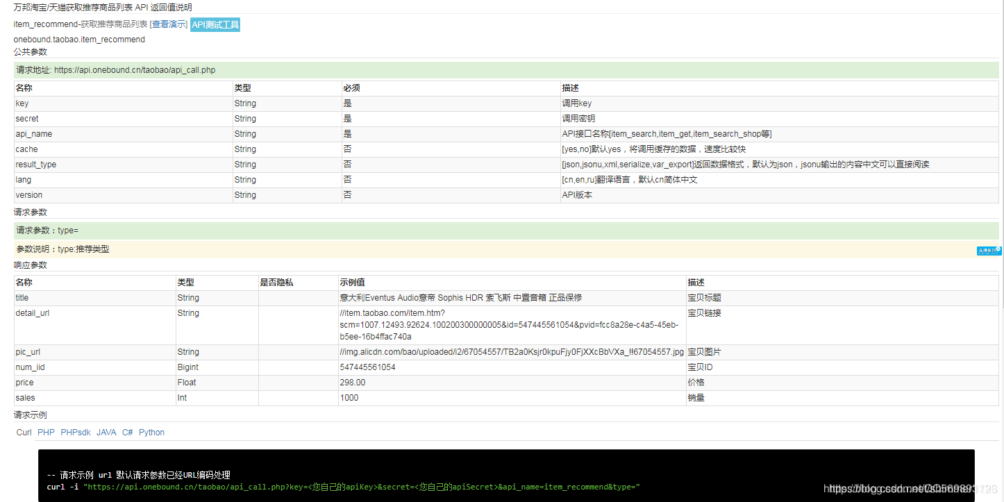1004x502 pixels.
Task: Switch to the PHP example tab
Action: (x=47, y=433)
